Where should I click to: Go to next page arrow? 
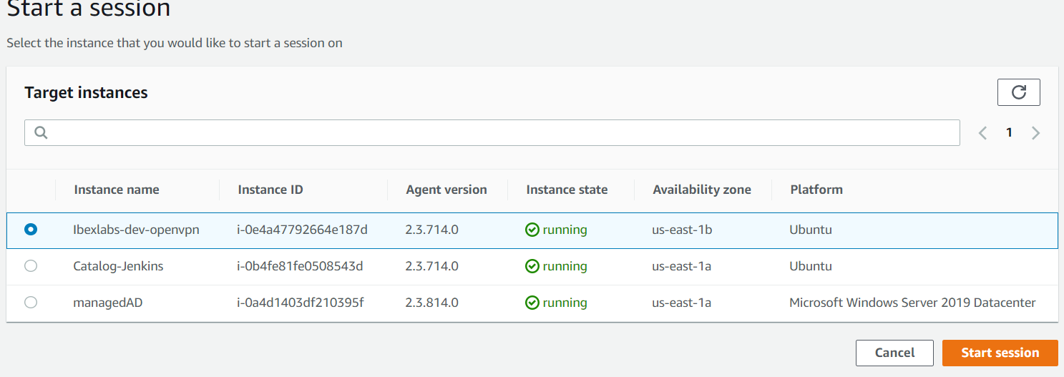coord(1035,132)
